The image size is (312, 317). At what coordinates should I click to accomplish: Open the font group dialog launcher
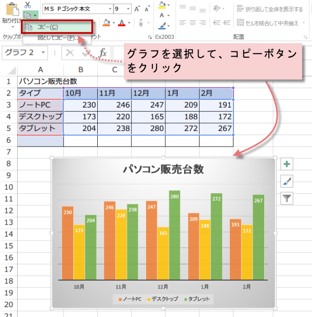[150, 37]
